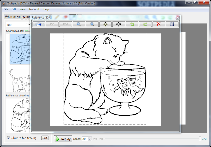Click the cat and fishbowl reference image
The width and height of the screenshot is (211, 147).
(105, 79)
